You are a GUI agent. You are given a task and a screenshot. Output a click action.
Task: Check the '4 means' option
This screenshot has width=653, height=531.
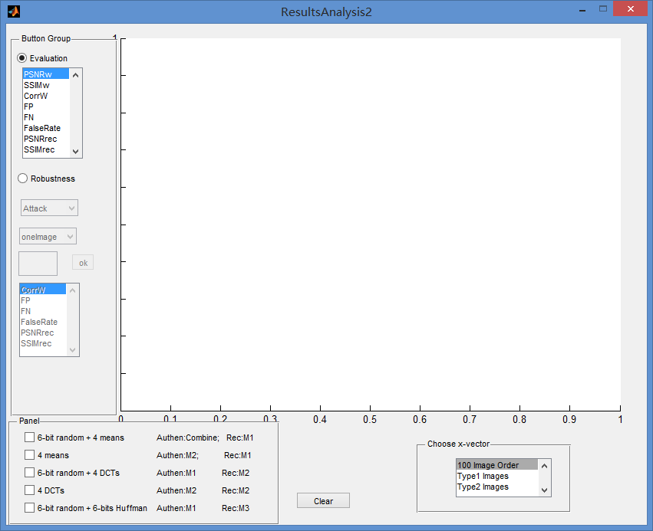30,455
